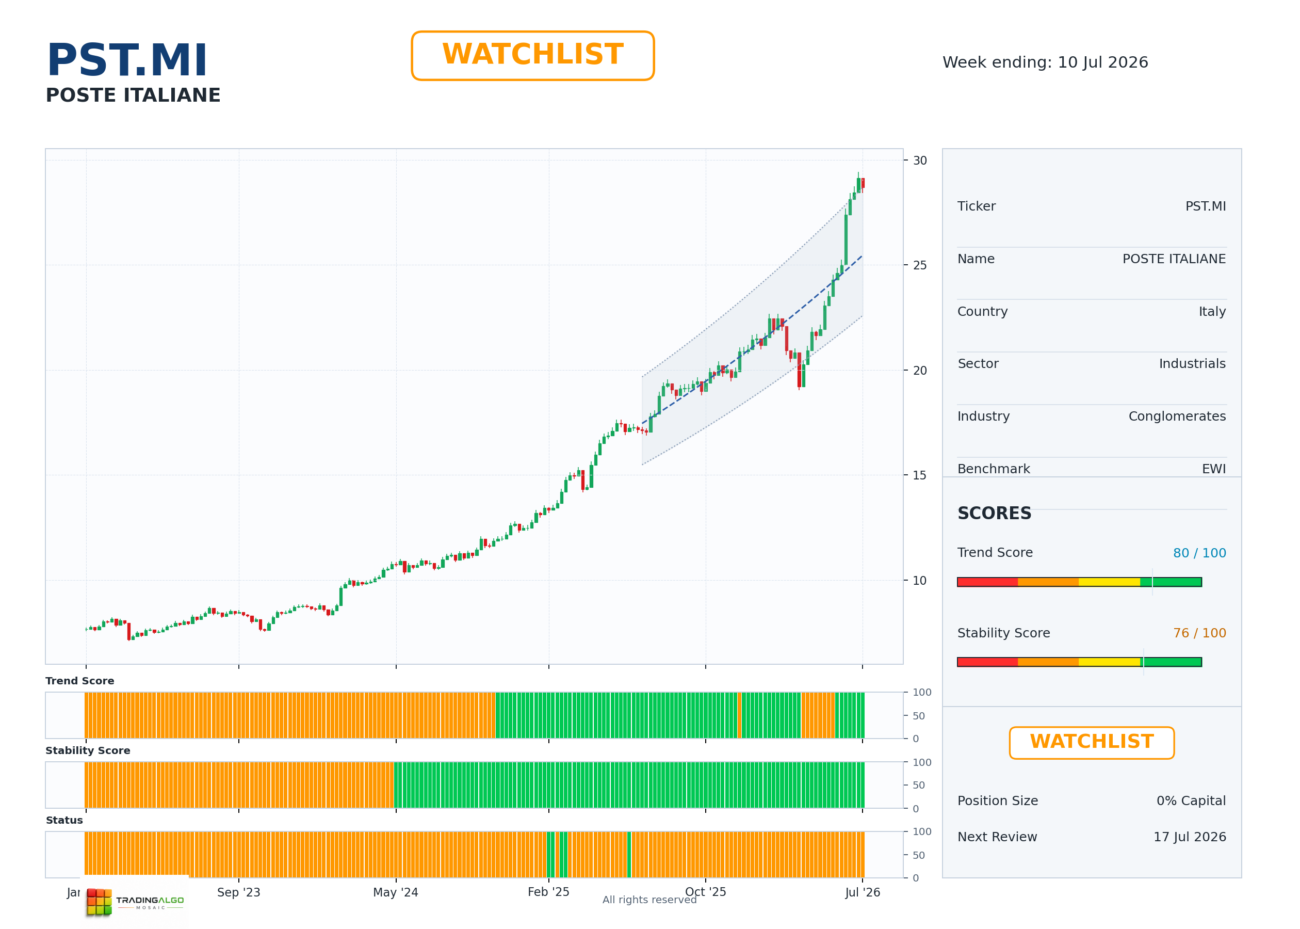
Task: Click the orange WATCHLIST badge in header
Action: pyautogui.click(x=532, y=56)
